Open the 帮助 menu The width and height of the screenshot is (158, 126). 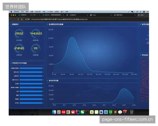[x=67, y=12]
